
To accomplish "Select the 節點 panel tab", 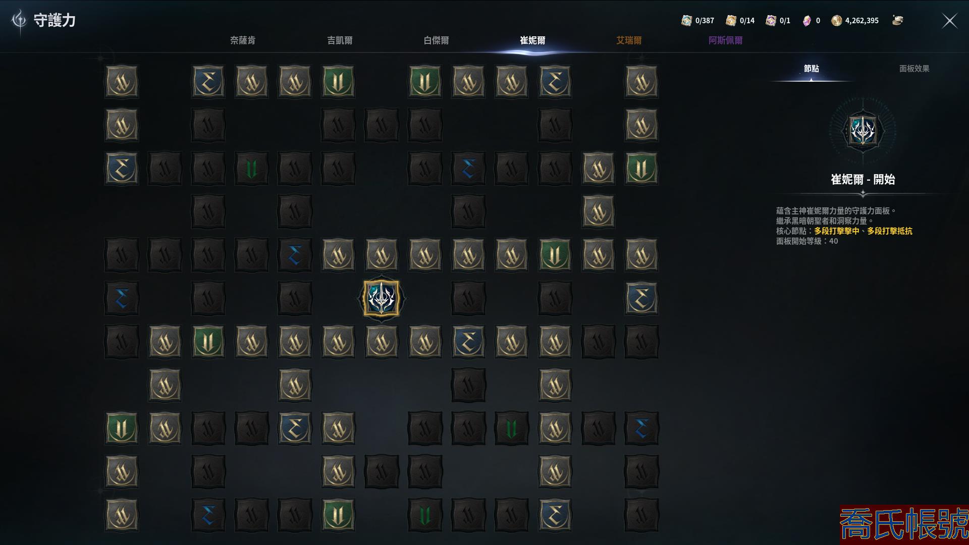I will 812,69.
